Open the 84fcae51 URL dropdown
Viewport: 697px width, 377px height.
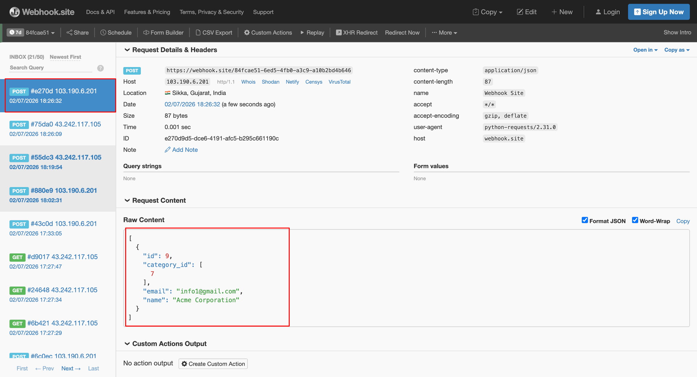point(40,33)
